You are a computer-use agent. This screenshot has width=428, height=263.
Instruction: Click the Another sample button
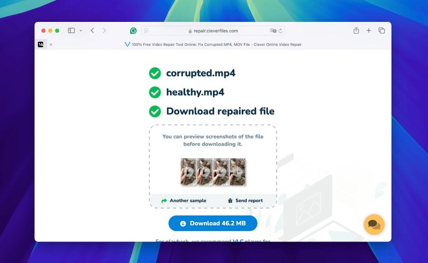[184, 201]
